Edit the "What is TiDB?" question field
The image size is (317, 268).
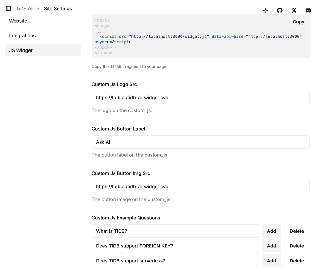point(175,231)
